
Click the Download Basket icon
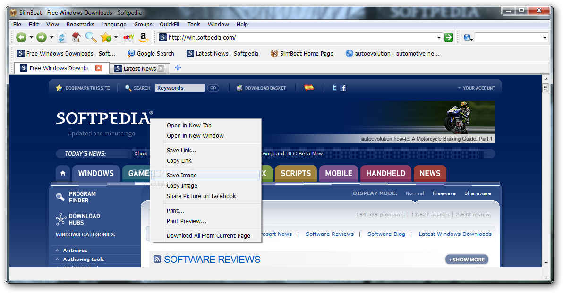point(239,88)
